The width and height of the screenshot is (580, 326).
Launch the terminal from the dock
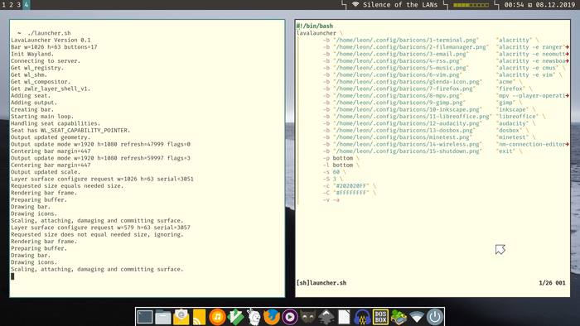pos(145,317)
